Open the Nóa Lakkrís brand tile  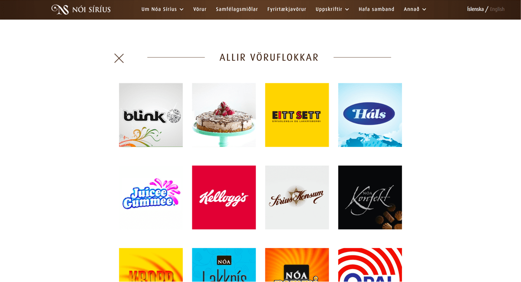224,265
